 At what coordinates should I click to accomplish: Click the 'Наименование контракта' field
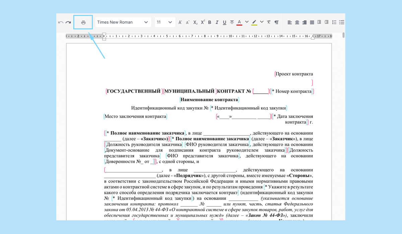click(209, 100)
